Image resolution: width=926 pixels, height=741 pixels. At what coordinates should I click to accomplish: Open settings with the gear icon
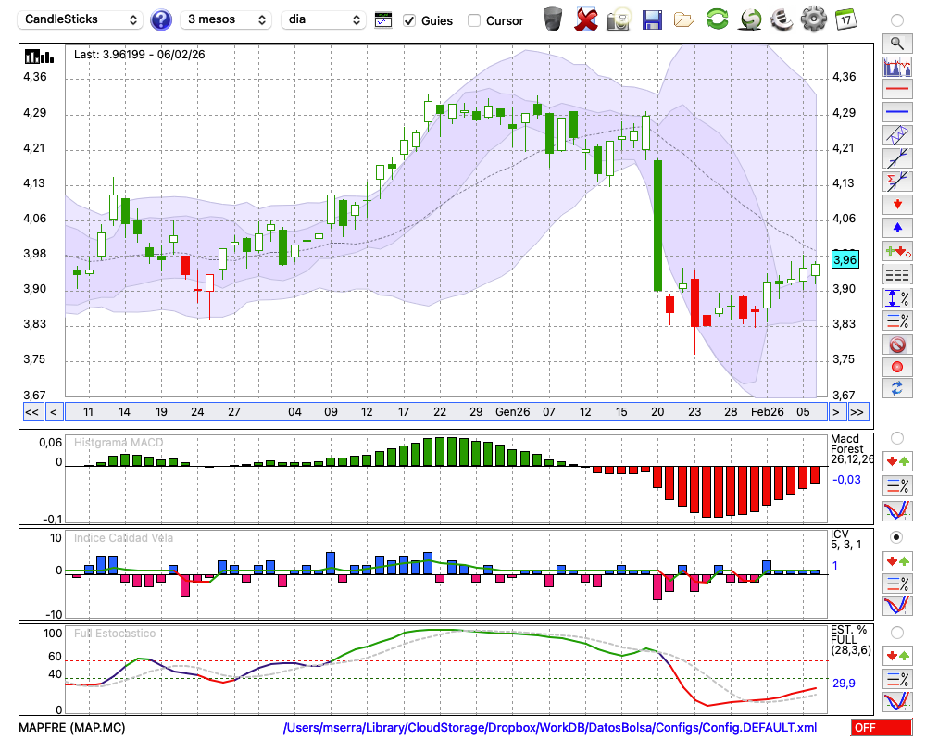pos(813,19)
